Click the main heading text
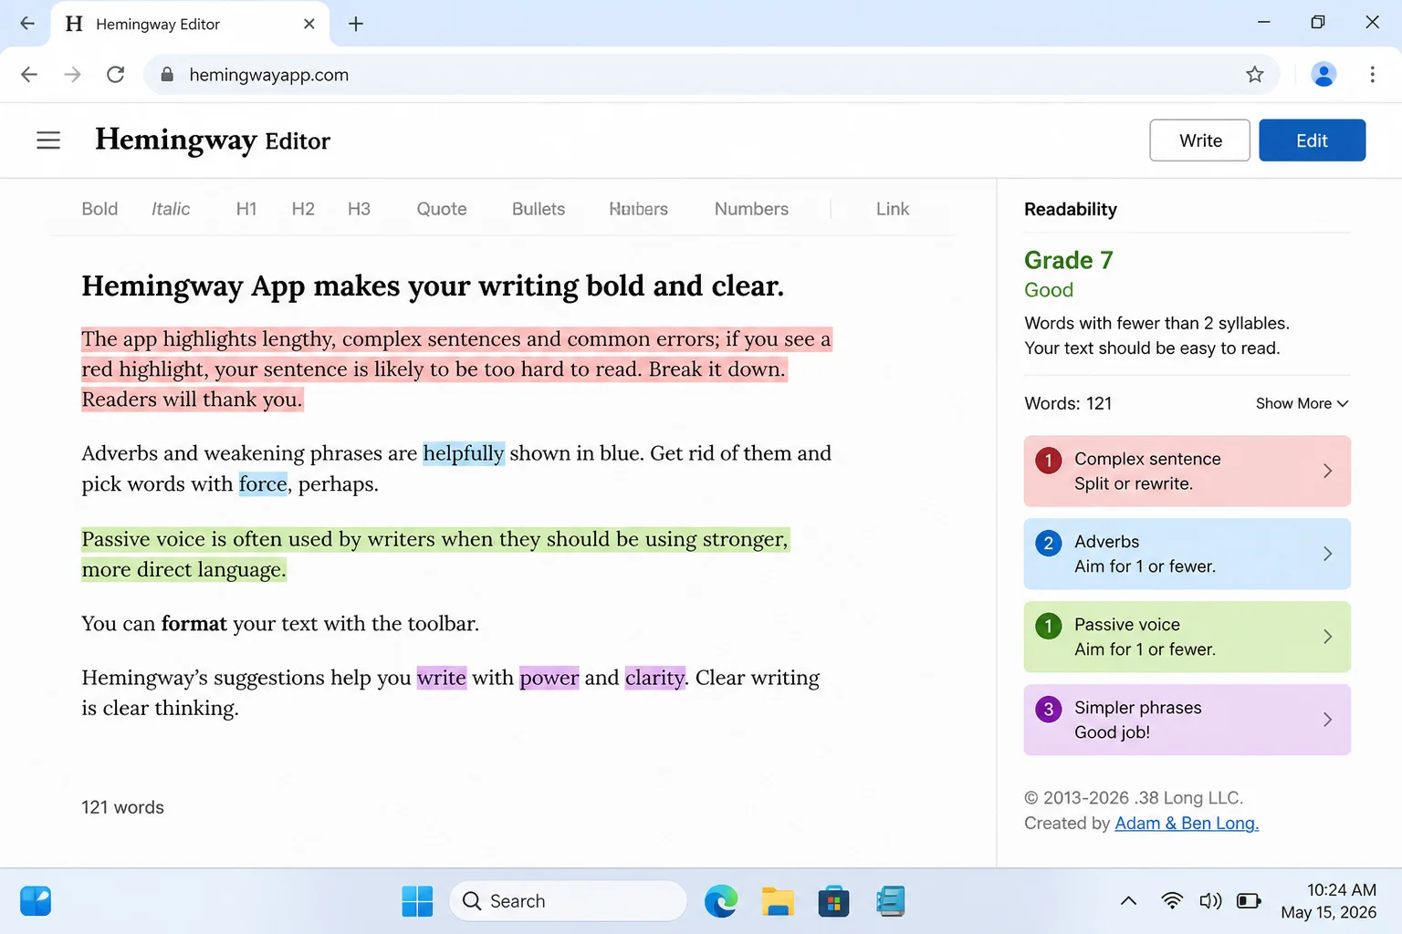Image resolution: width=1402 pixels, height=934 pixels. pos(433,285)
